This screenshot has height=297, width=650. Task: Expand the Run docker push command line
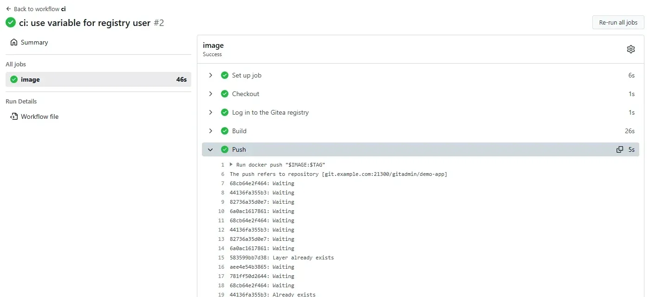(231, 164)
